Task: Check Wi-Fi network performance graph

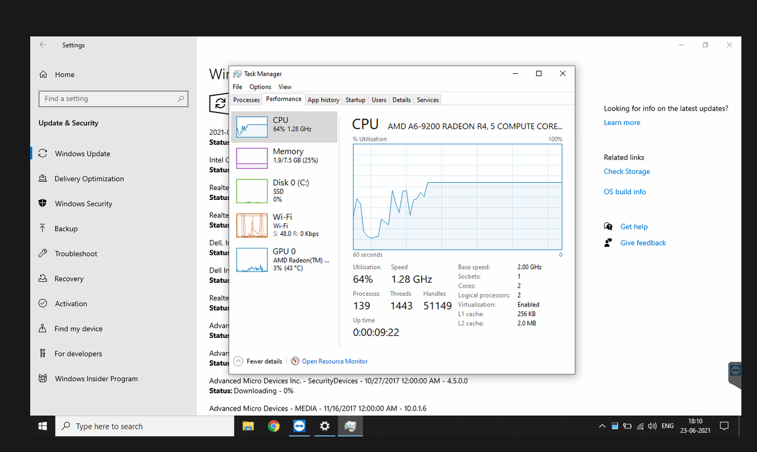Action: (284, 225)
